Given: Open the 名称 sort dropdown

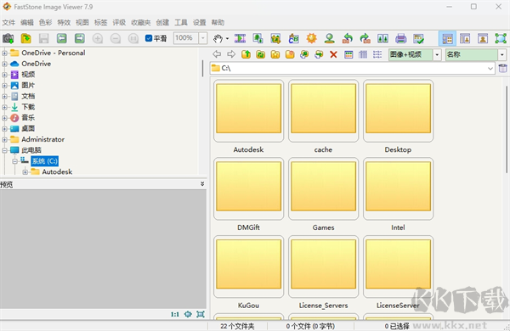Looking at the screenshot, I should (502, 54).
